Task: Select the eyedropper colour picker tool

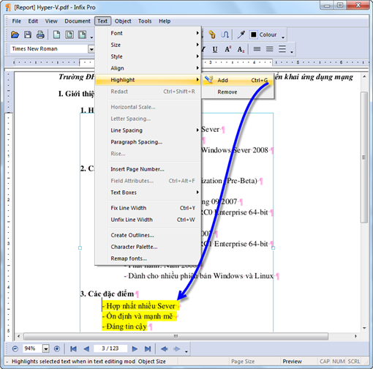Action: click(x=241, y=35)
